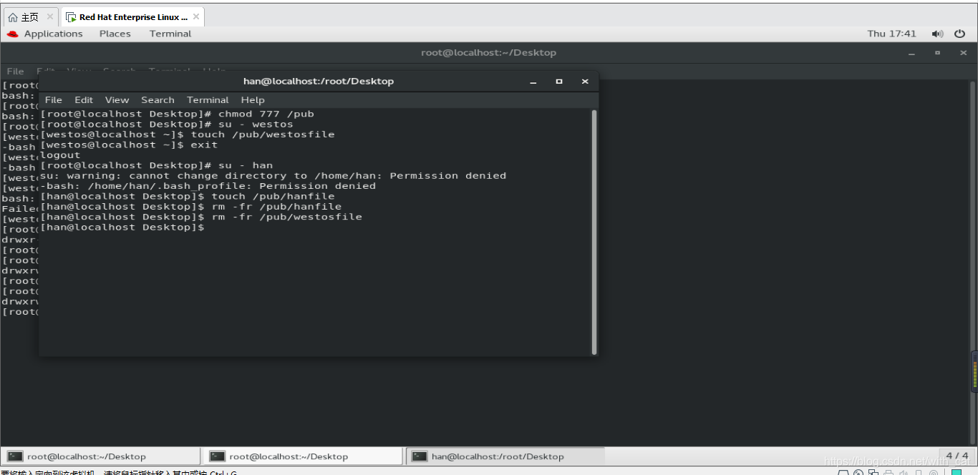The image size is (978, 475).
Task: Click the '-bash: /home/han/.bash_profile' error line
Action: tap(208, 186)
